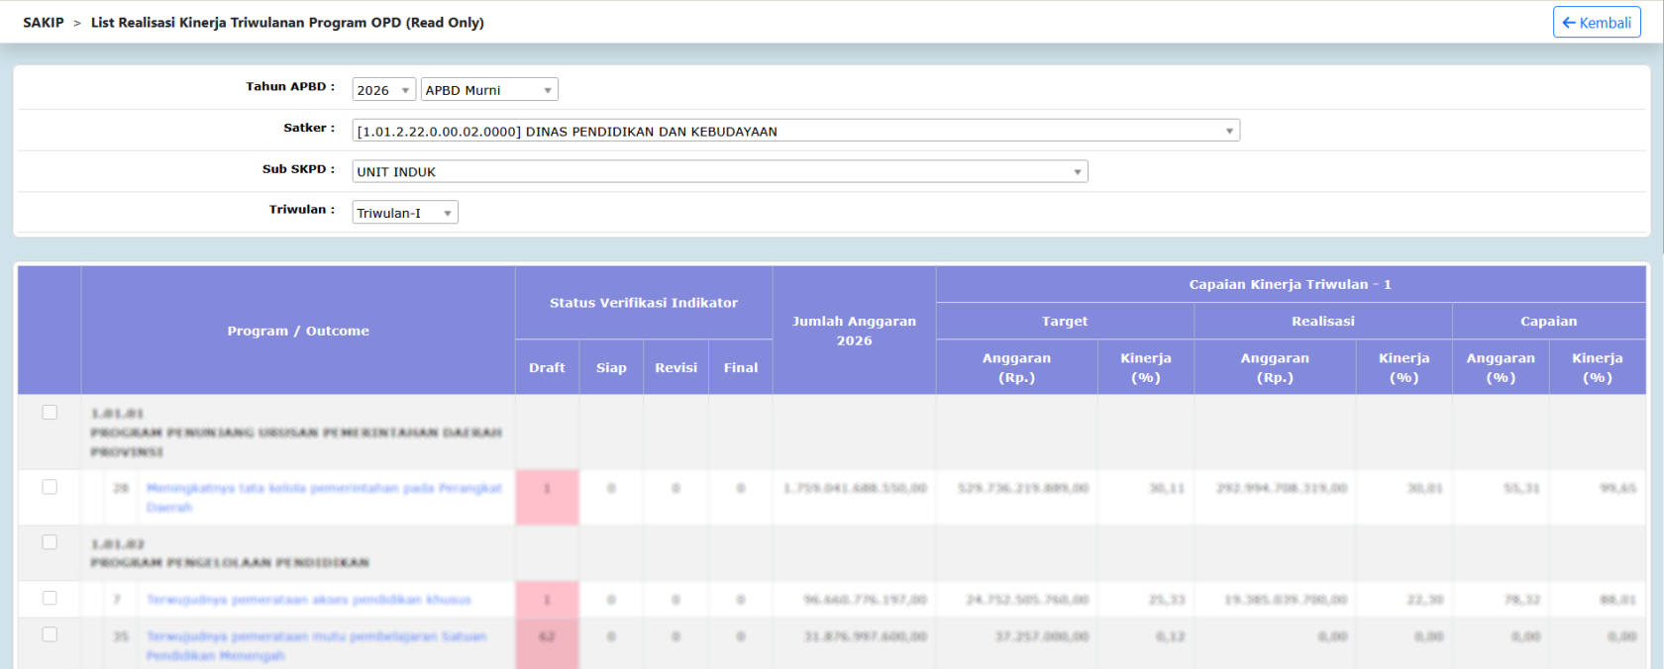
Task: Open the APBD Murni type dropdown
Action: pyautogui.click(x=489, y=90)
